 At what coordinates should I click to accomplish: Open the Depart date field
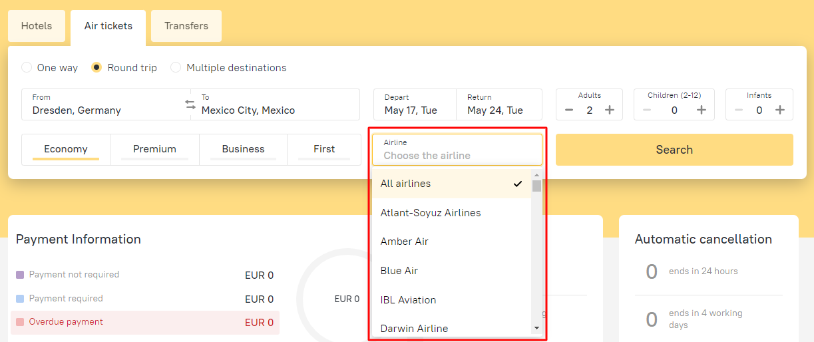pos(414,104)
